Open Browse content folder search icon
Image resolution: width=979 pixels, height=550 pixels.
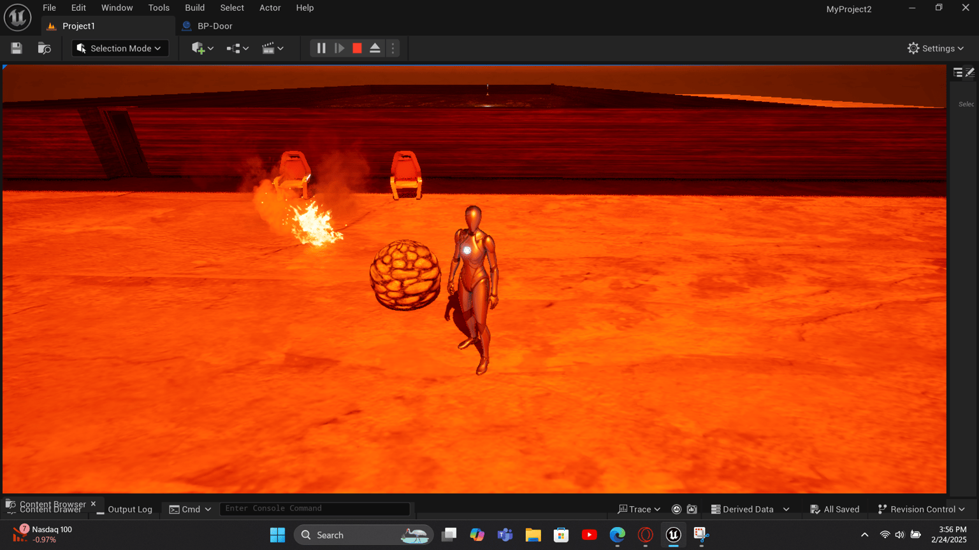click(x=44, y=48)
